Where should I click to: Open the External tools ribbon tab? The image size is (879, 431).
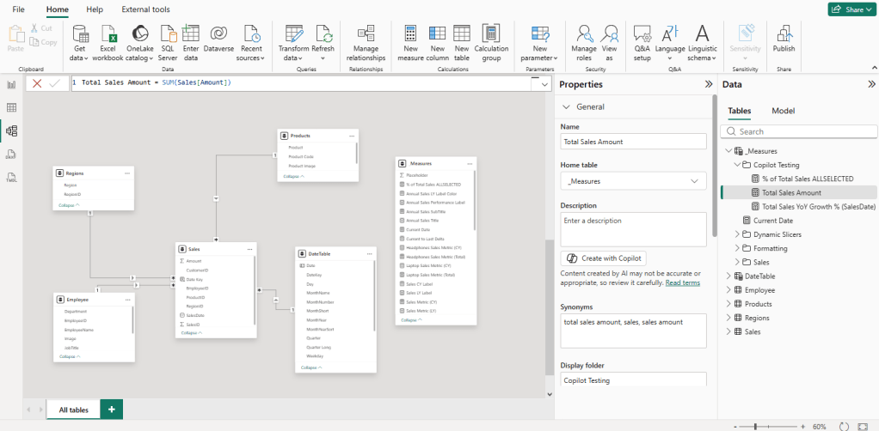point(145,9)
